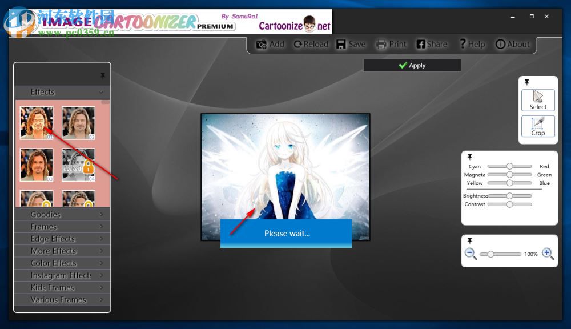
Task: Expand the More Effects section
Action: coord(62,251)
